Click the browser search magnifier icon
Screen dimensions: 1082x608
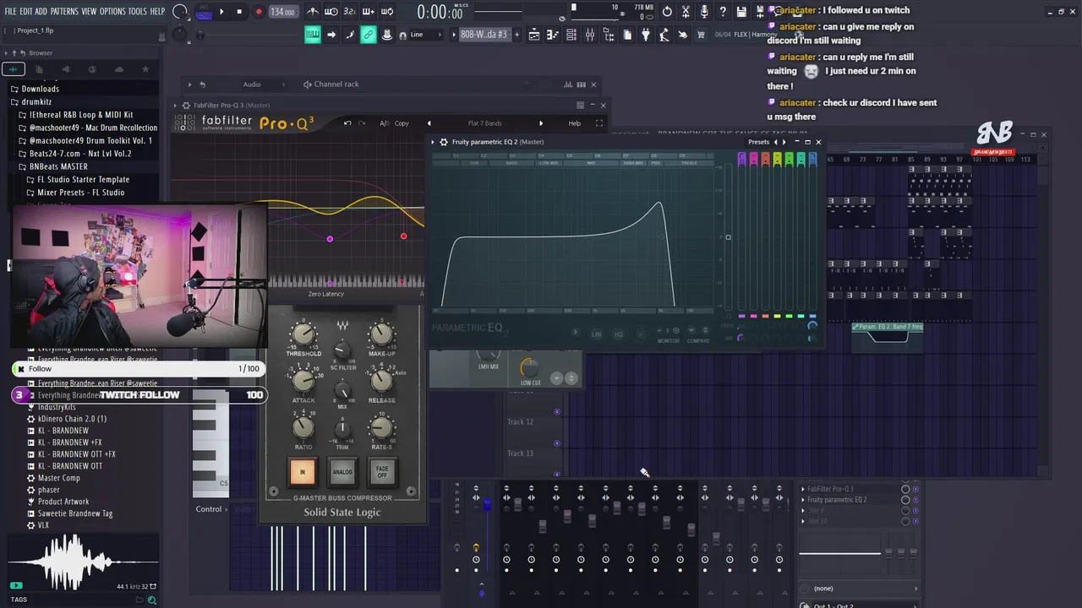(x=152, y=600)
